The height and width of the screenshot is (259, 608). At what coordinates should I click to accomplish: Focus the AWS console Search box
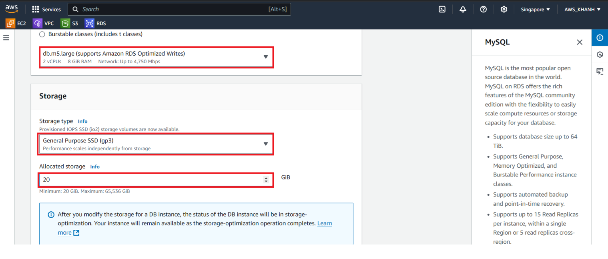click(179, 9)
